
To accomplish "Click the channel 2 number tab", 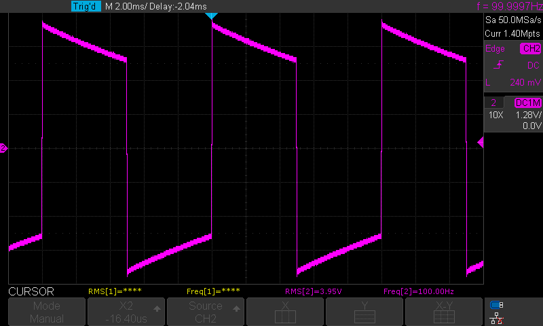I will [x=493, y=103].
